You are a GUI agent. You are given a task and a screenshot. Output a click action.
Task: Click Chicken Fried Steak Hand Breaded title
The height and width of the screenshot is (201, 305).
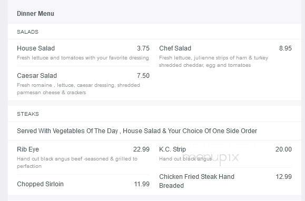(196, 181)
